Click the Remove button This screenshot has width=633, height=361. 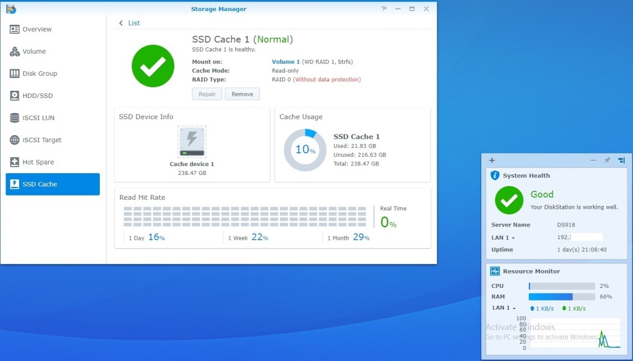tap(242, 94)
